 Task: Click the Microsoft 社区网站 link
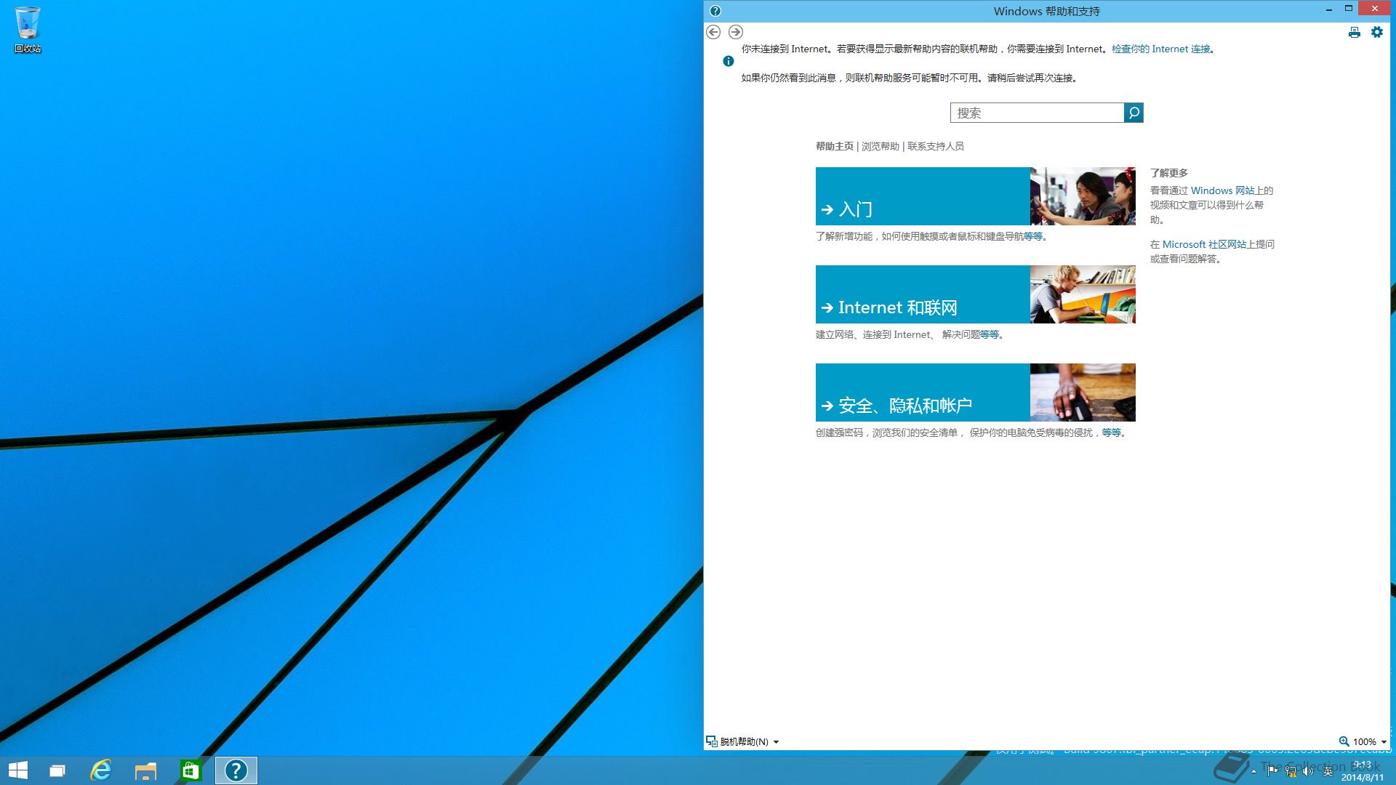[1205, 244]
